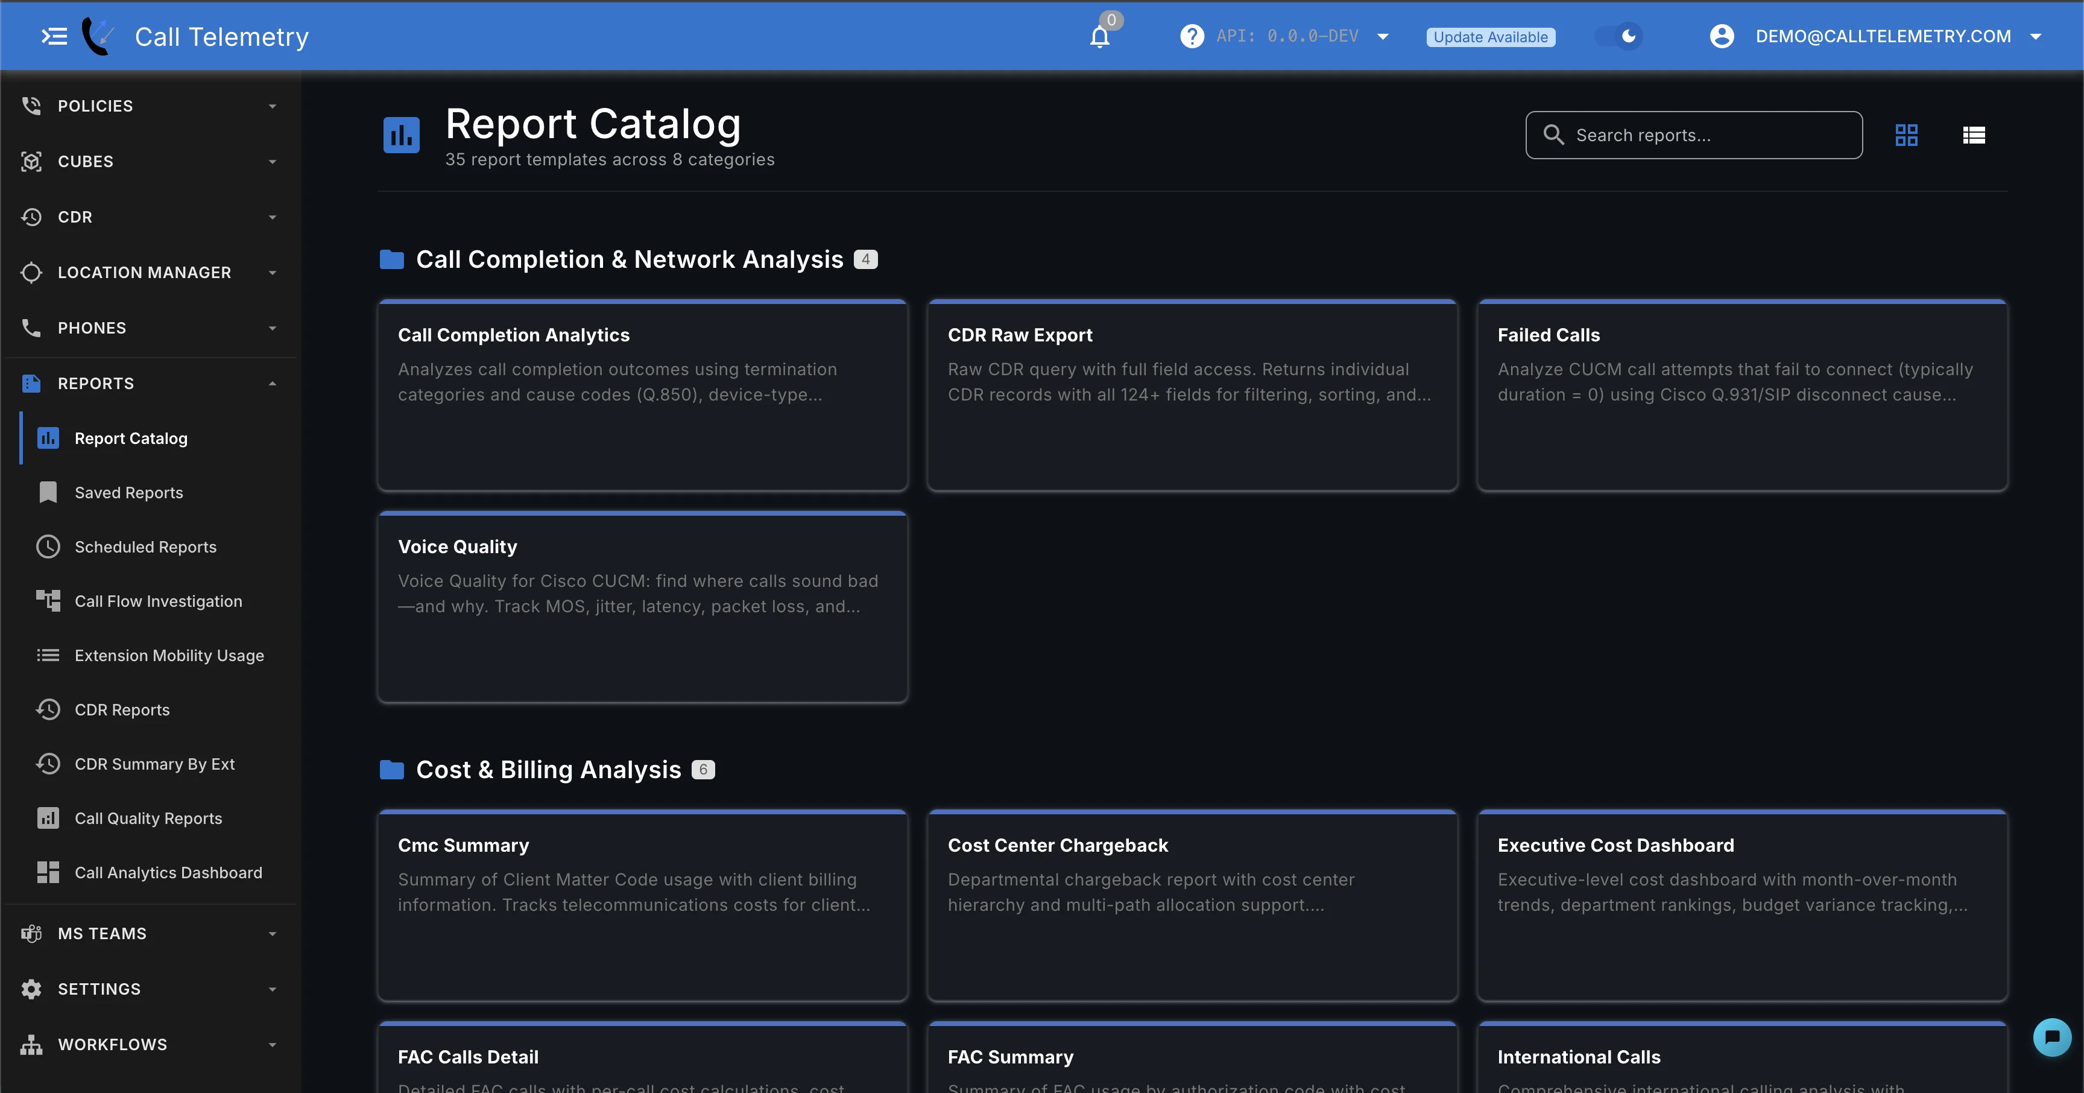
Task: Click the Call Flow Investigation tree icon
Action: 48,600
